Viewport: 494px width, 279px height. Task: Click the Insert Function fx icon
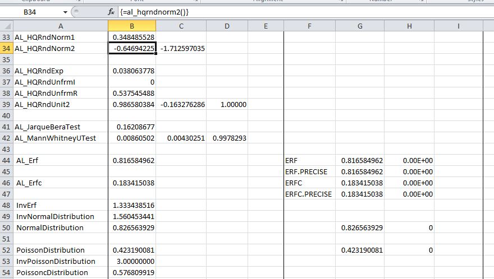pyautogui.click(x=111, y=12)
